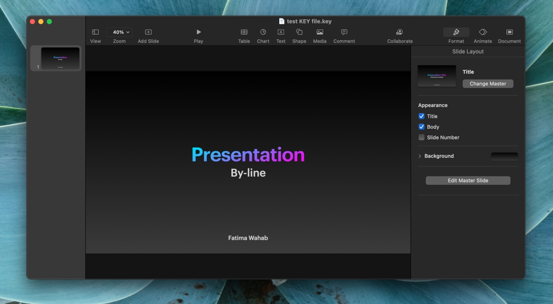
Task: Uncheck the Title appearance checkbox
Action: pyautogui.click(x=421, y=116)
